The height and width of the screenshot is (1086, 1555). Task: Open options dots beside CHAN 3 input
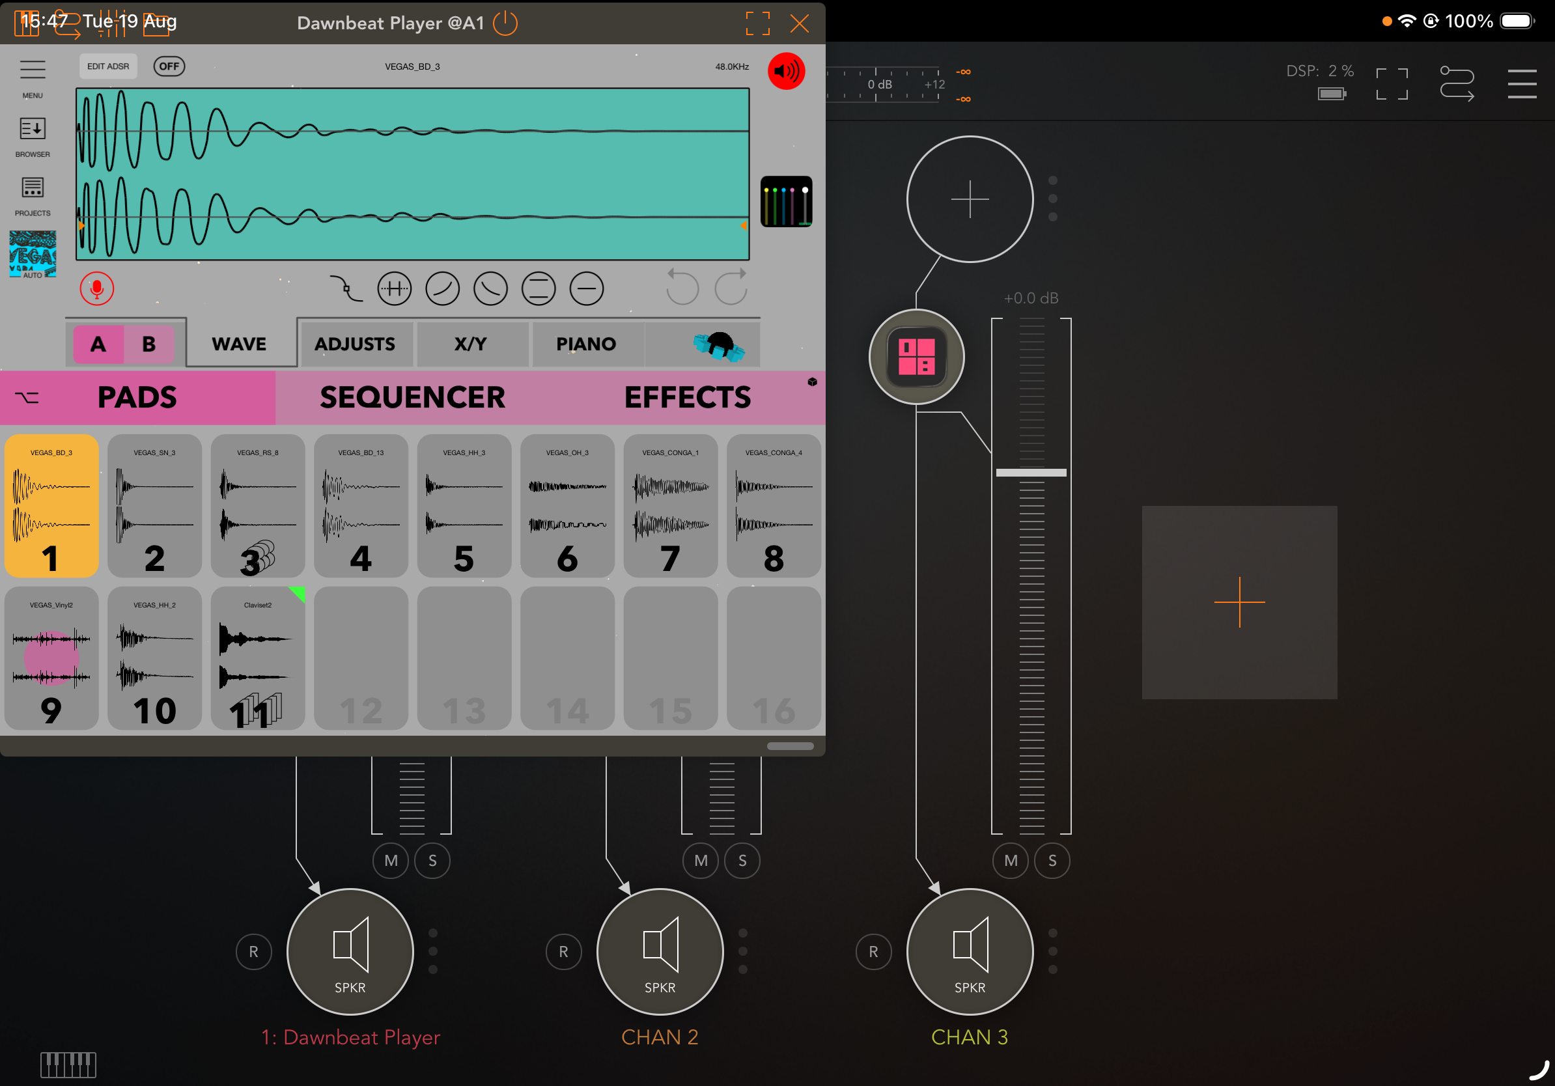click(x=1052, y=199)
